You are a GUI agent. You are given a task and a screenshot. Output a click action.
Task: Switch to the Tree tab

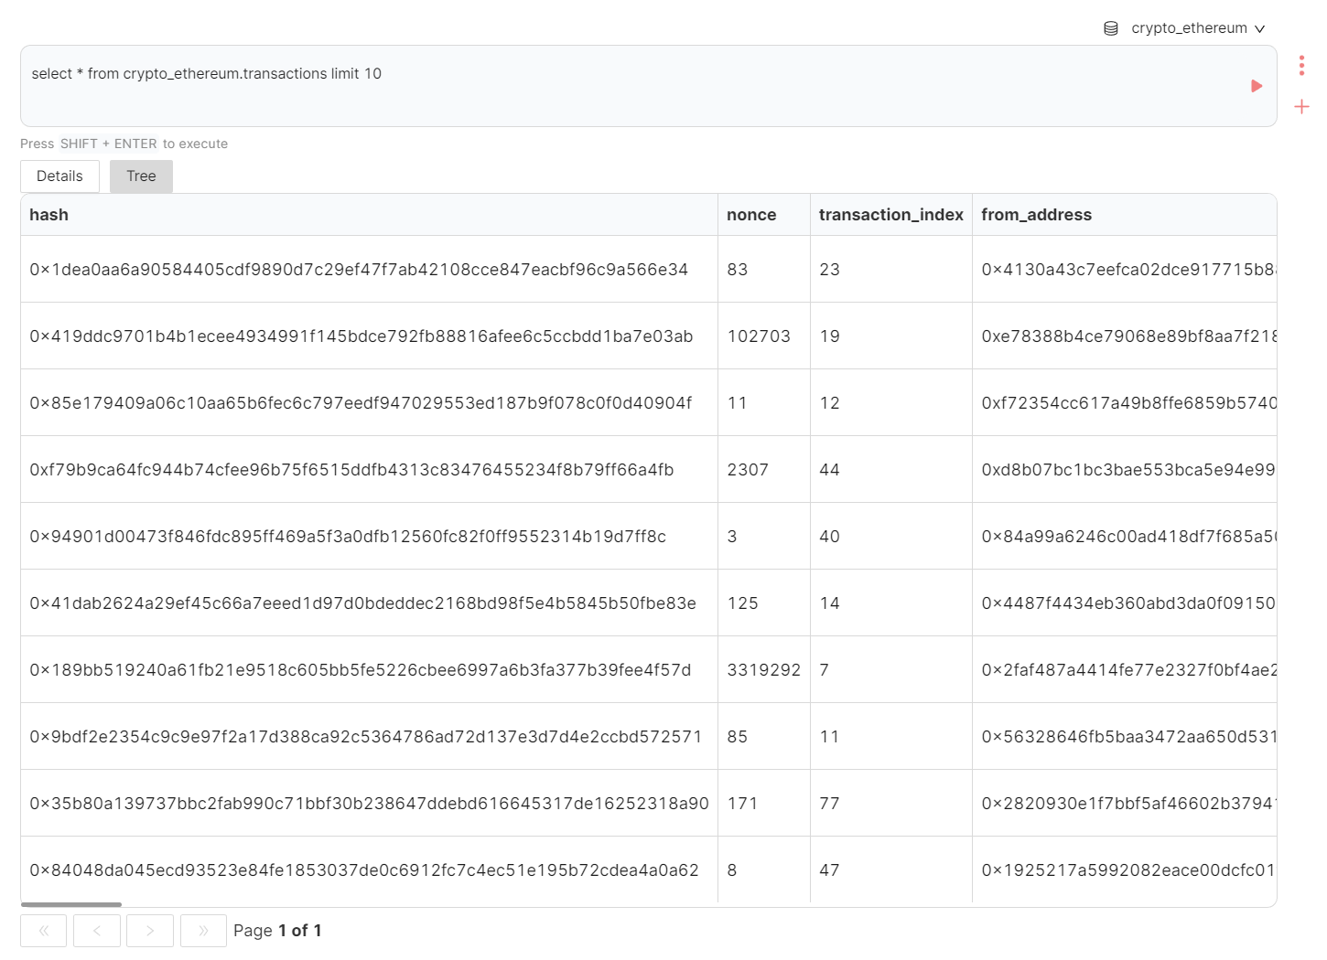(141, 176)
